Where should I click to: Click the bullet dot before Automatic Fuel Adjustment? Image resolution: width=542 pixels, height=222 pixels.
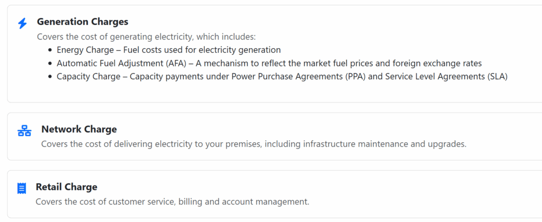click(x=51, y=63)
